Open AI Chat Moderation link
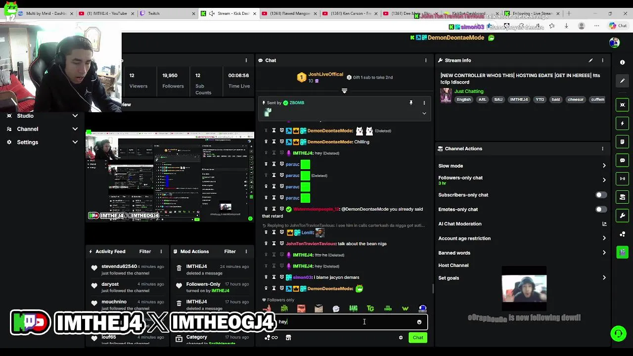633x356 pixels. pyautogui.click(x=522, y=224)
